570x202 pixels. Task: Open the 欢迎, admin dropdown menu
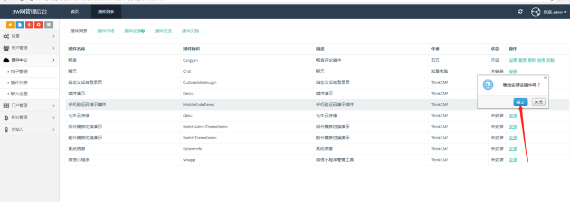[x=555, y=12]
